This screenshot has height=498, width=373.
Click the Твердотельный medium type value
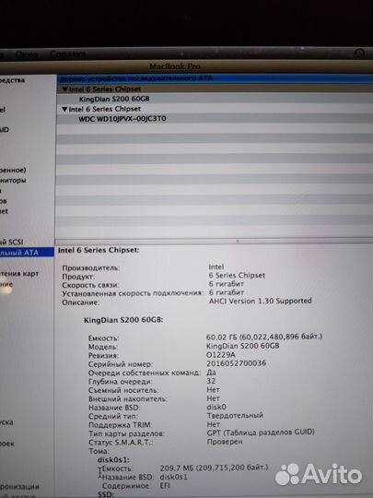(x=235, y=415)
